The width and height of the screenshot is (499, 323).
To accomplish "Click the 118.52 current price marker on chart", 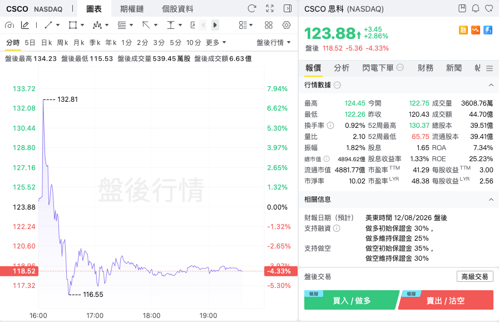I will (x=19, y=271).
